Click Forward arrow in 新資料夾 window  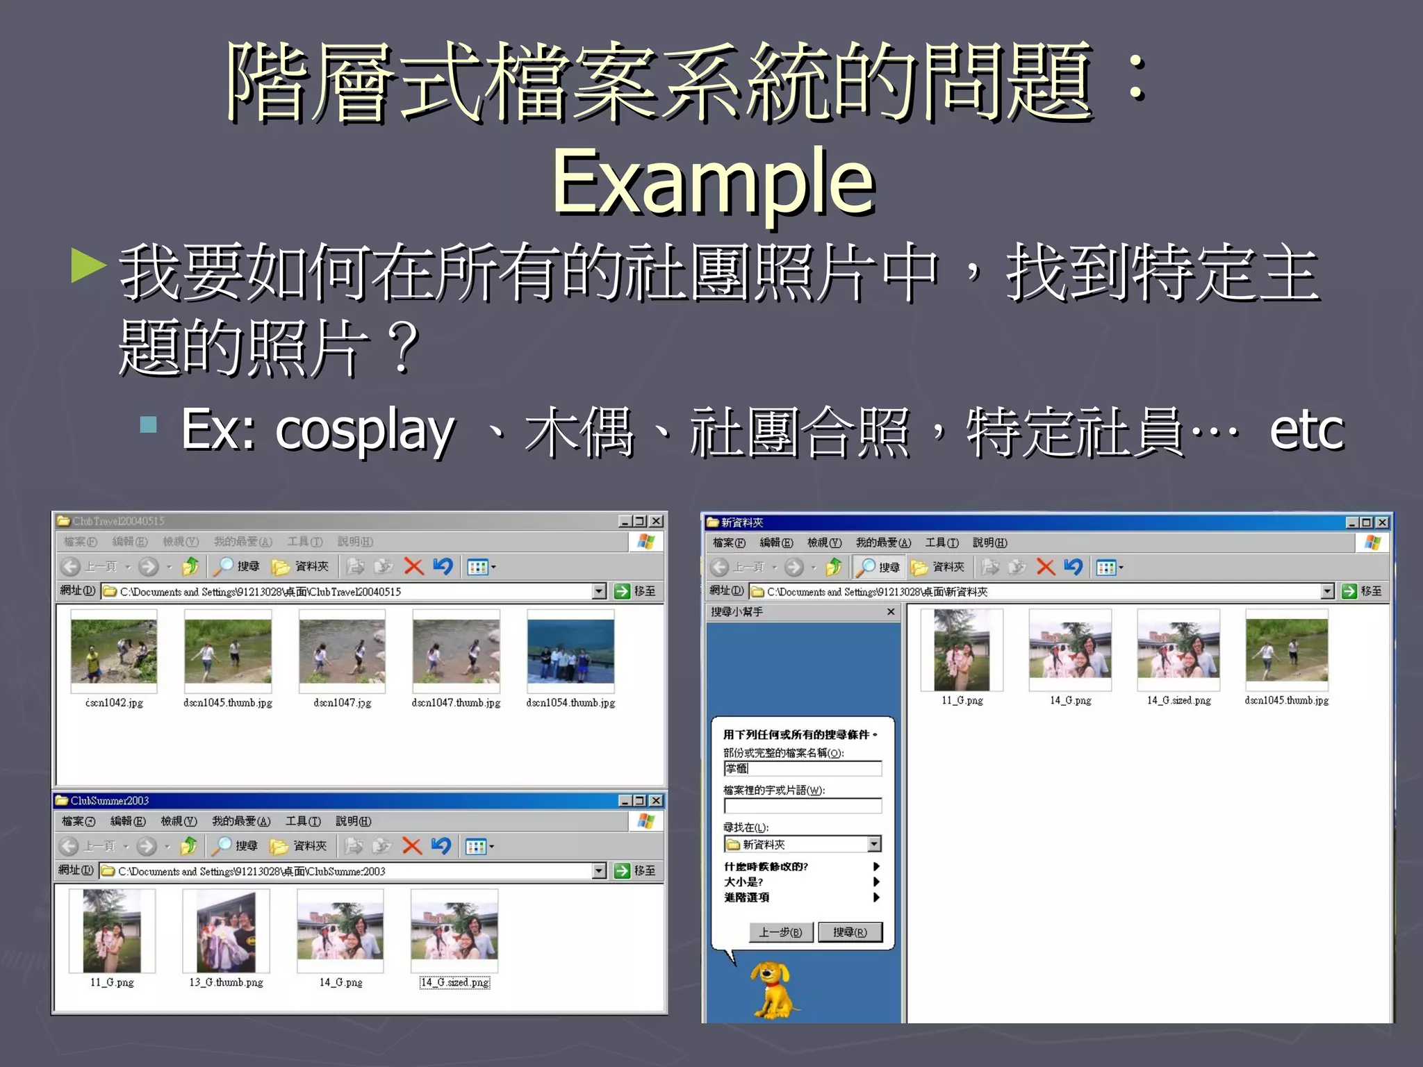coord(793,568)
